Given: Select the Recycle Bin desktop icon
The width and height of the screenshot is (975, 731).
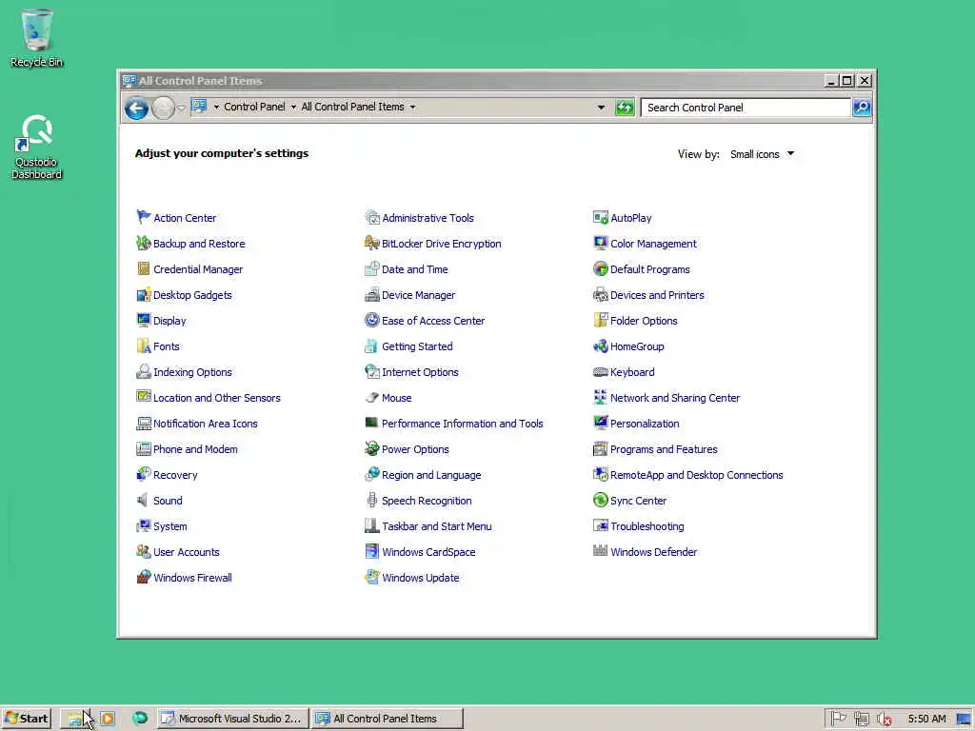Looking at the screenshot, I should click(x=37, y=37).
